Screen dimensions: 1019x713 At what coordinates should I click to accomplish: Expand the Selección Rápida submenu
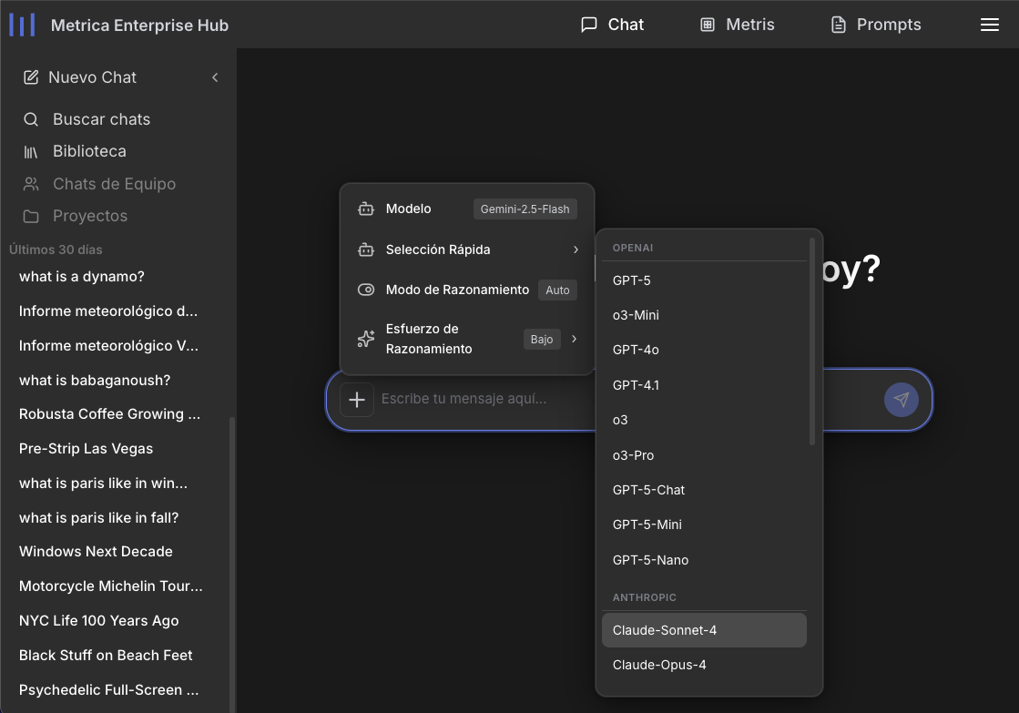tap(575, 250)
